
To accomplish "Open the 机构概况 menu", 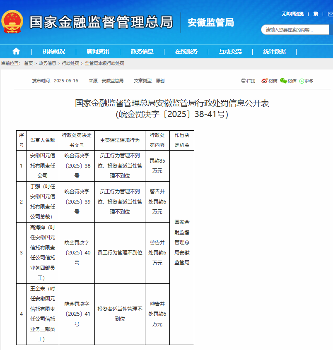I will pyautogui.click(x=54, y=51).
